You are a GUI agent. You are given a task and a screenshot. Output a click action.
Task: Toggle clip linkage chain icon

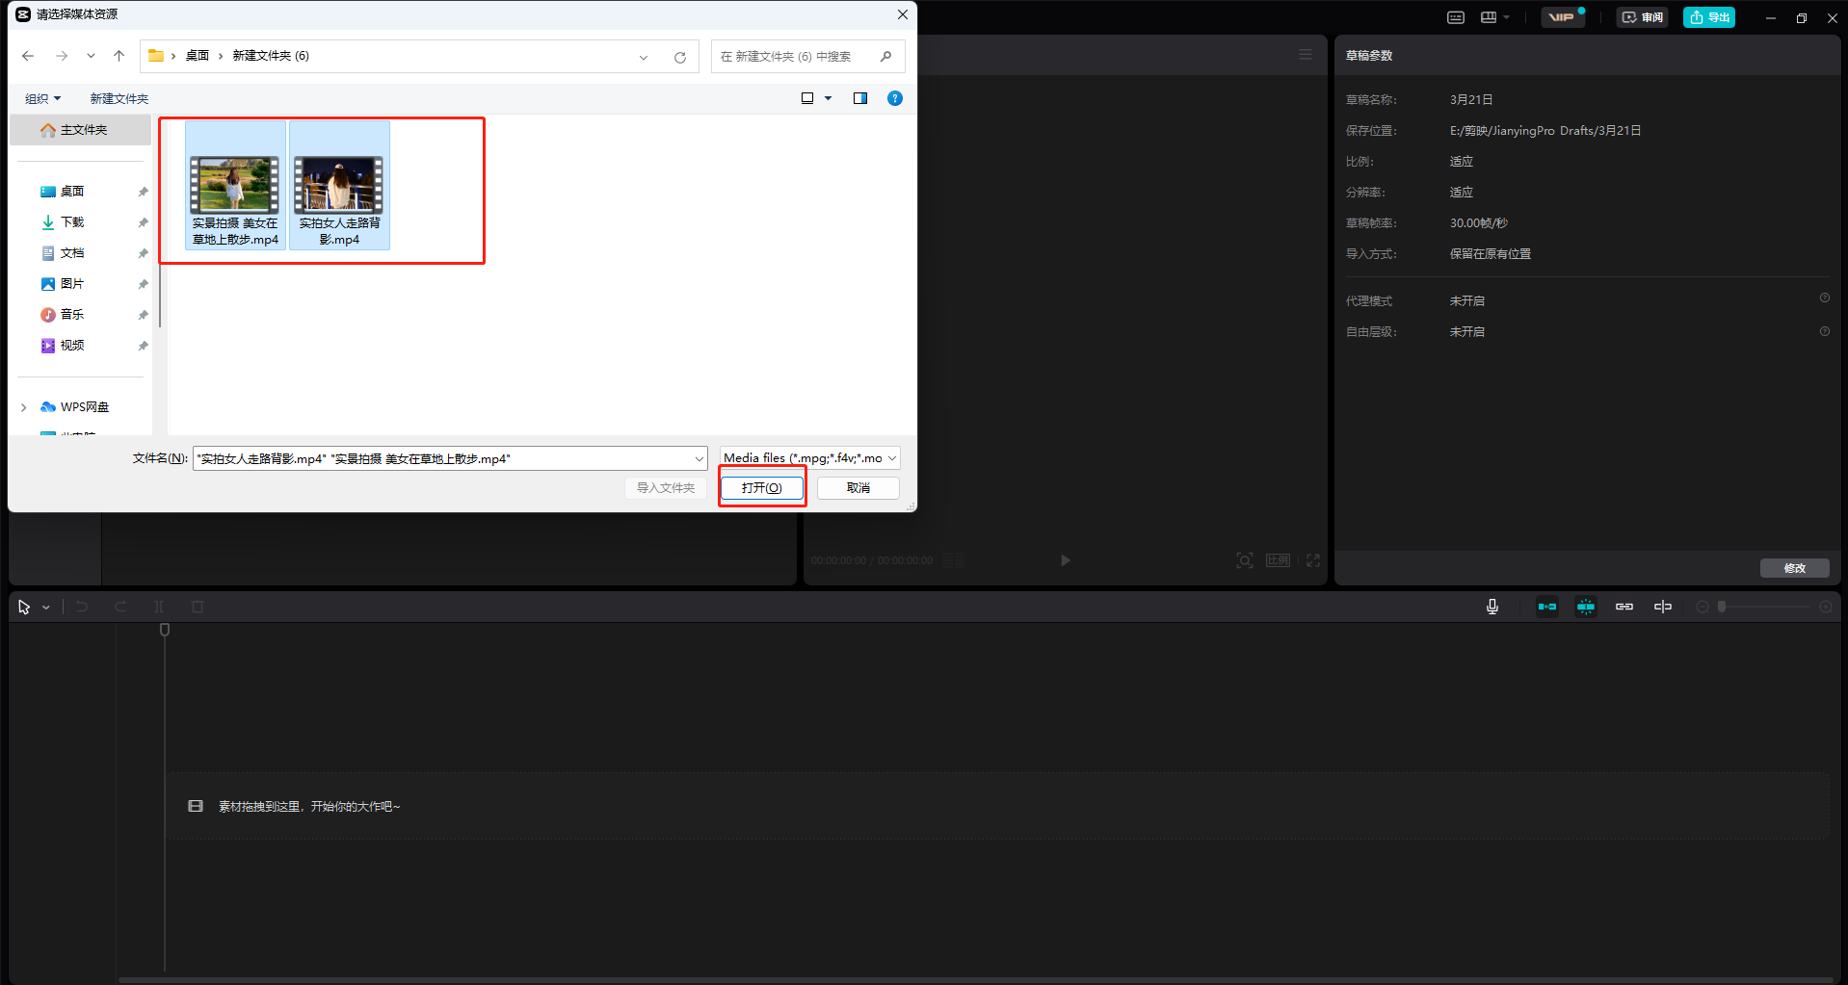pos(1624,607)
